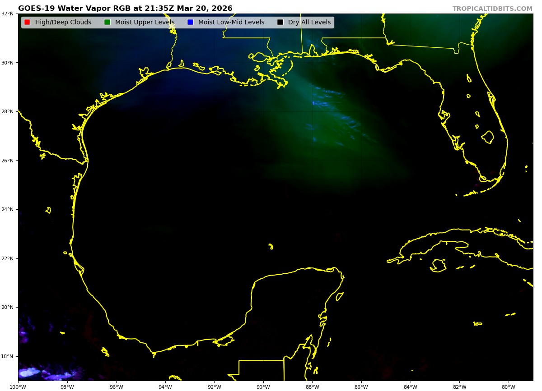This screenshot has width=542, height=391.
Task: Click the blue Moist Low-Mid Levels swatch
Action: click(x=190, y=23)
